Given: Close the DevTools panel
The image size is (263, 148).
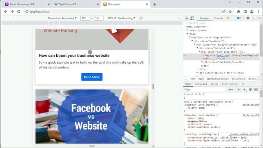Looking at the screenshot, I should click(x=259, y=18).
